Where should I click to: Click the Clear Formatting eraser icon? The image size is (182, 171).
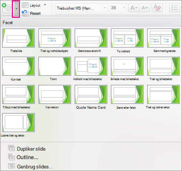pos(157,8)
